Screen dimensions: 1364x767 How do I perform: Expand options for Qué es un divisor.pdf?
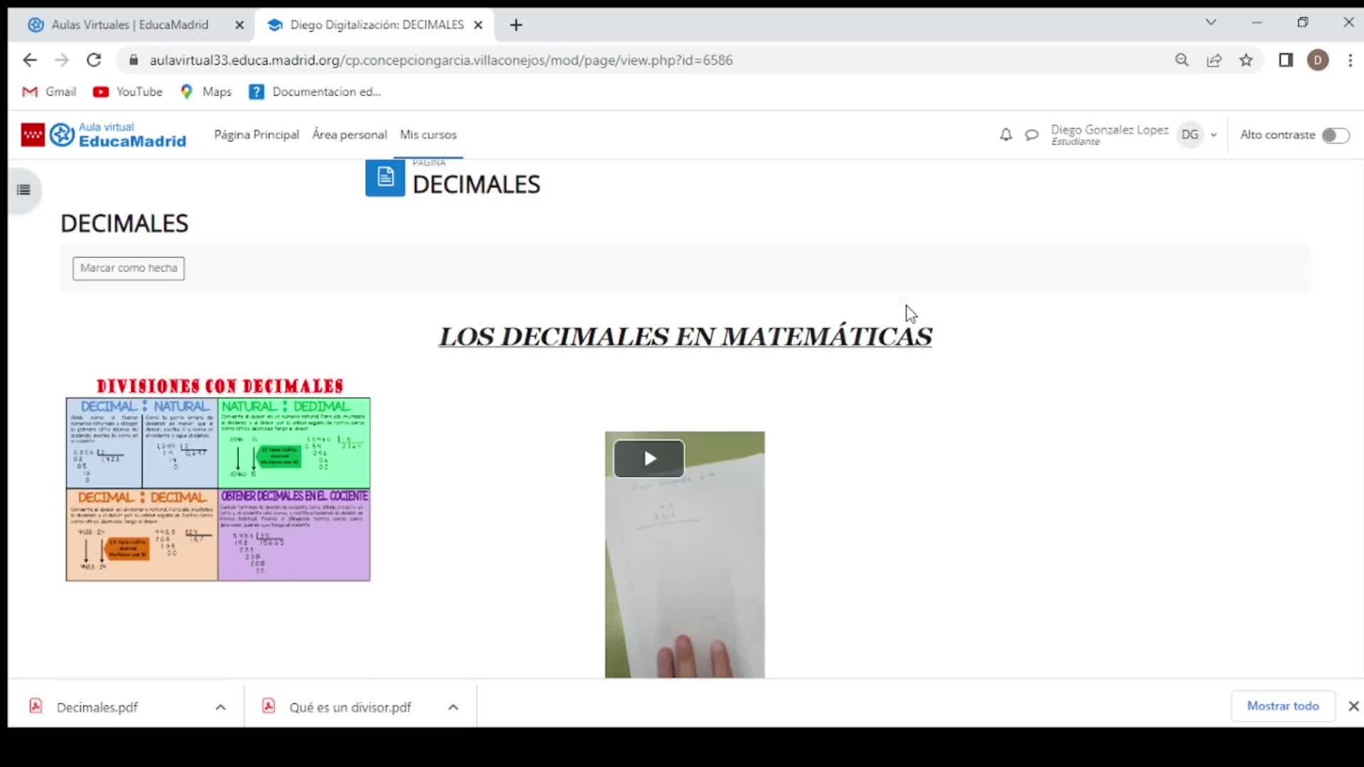click(453, 707)
